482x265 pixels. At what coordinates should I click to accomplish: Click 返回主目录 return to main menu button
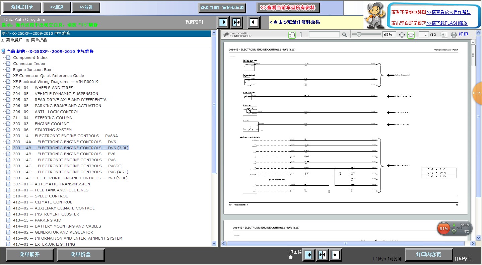[22, 7]
